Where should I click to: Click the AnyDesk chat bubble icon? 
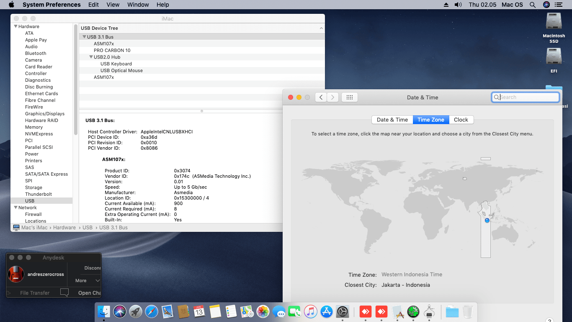[x=64, y=293]
